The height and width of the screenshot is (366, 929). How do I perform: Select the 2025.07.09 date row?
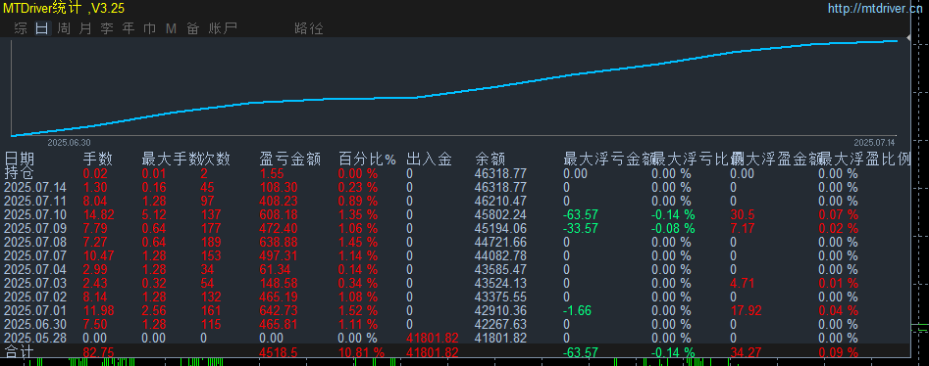35,228
